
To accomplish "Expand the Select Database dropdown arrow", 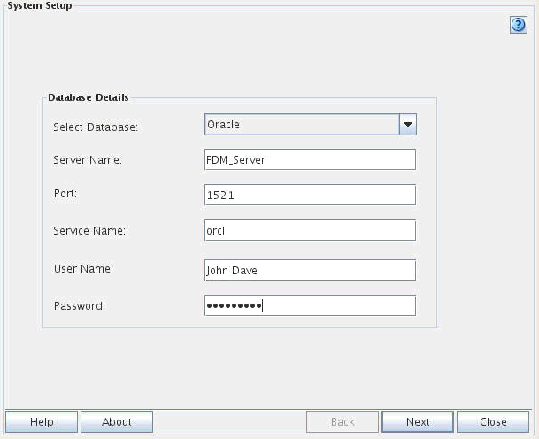I will (x=407, y=125).
